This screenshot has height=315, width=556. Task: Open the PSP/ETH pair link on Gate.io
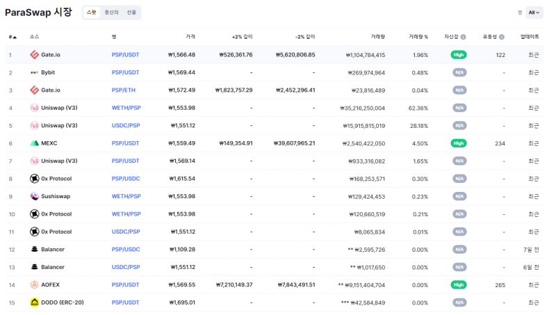[124, 90]
